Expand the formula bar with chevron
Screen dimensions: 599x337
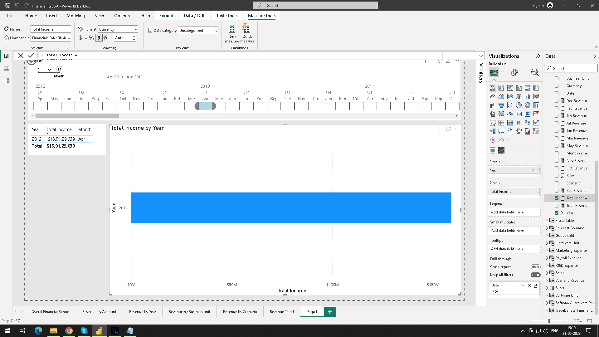[x=481, y=56]
